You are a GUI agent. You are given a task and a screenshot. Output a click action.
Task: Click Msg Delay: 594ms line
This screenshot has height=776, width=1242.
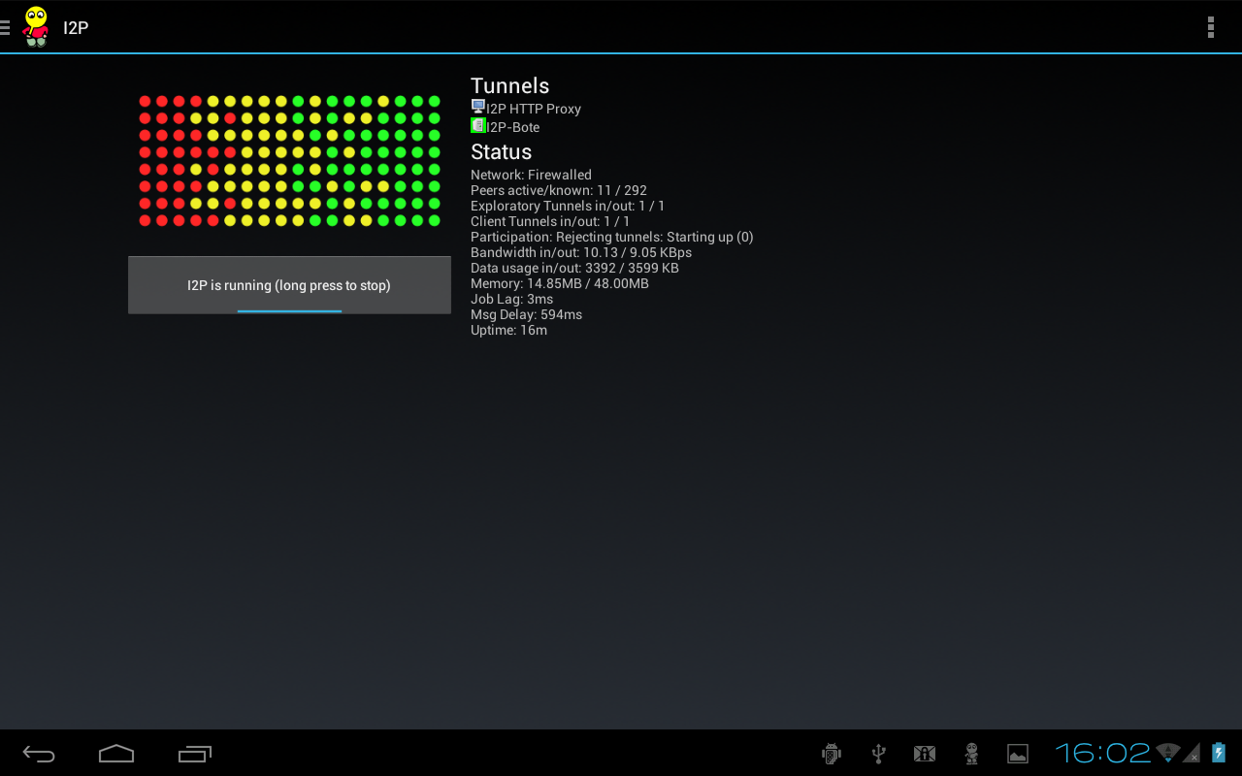527,314
